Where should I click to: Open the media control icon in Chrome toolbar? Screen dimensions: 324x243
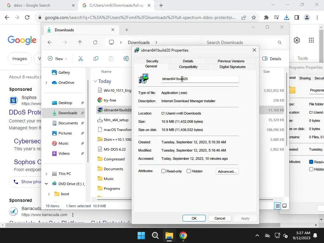[x=277, y=18]
